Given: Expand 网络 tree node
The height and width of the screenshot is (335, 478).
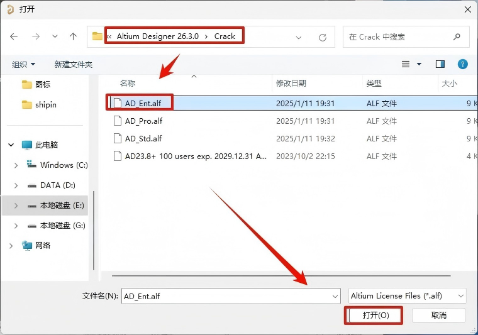Looking at the screenshot, I should (x=11, y=246).
